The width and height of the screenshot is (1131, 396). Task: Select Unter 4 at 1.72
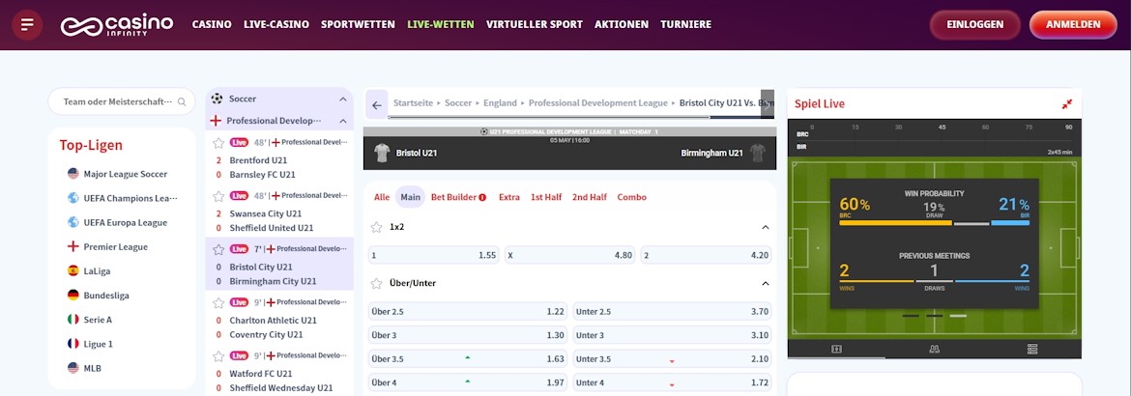pos(672,382)
